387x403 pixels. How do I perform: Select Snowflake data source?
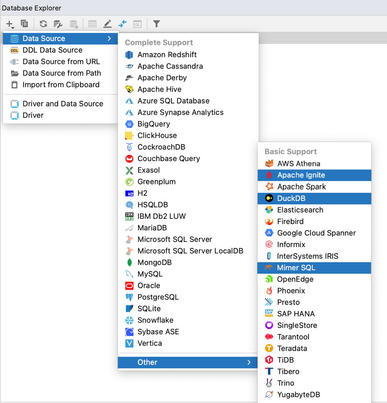click(155, 320)
